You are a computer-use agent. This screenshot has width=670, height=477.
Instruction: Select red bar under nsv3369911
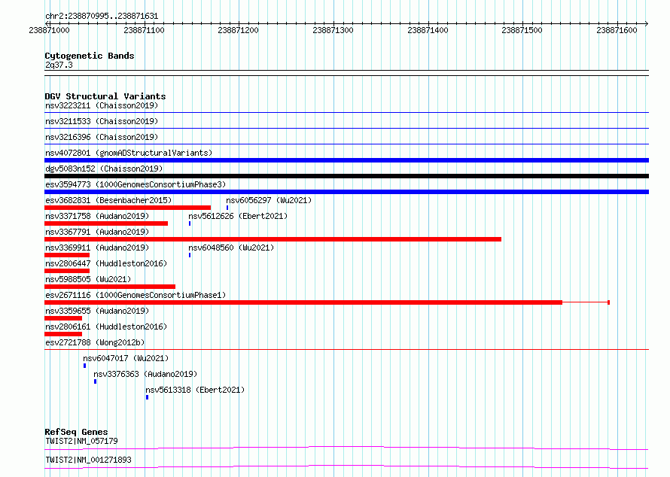click(x=67, y=255)
